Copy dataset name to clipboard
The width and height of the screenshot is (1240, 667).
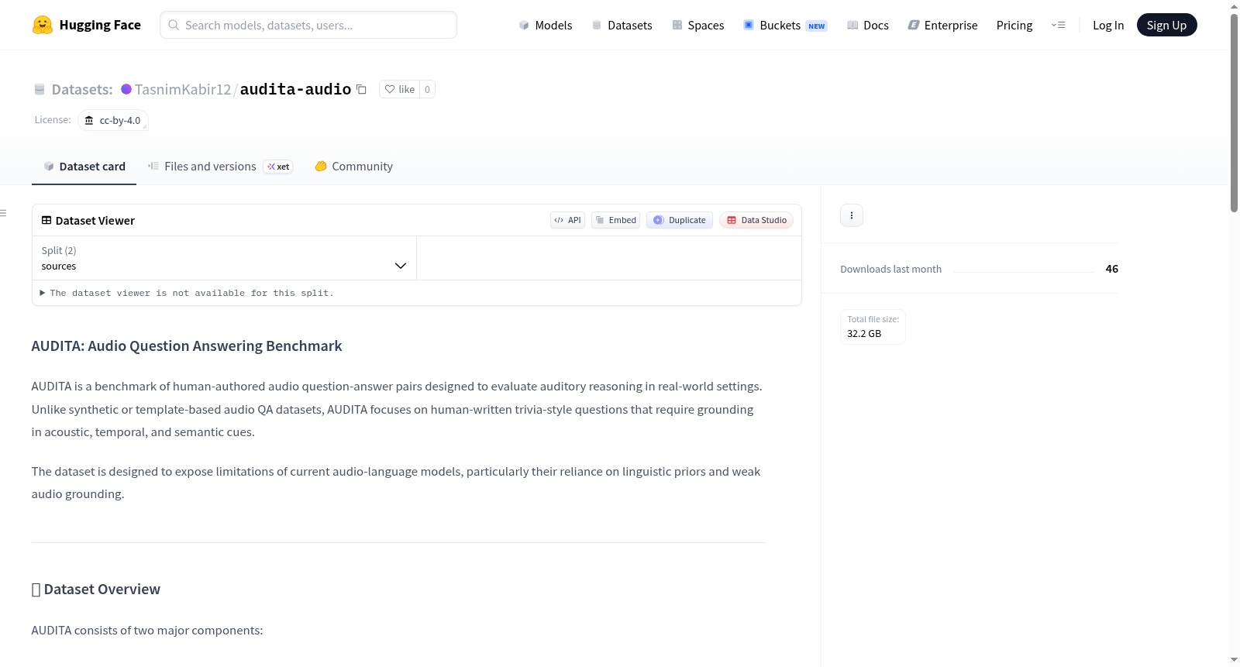(x=361, y=89)
